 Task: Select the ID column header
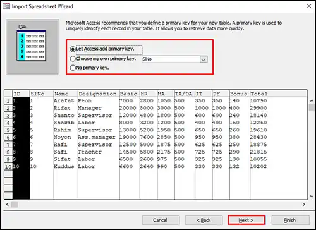coord(21,94)
